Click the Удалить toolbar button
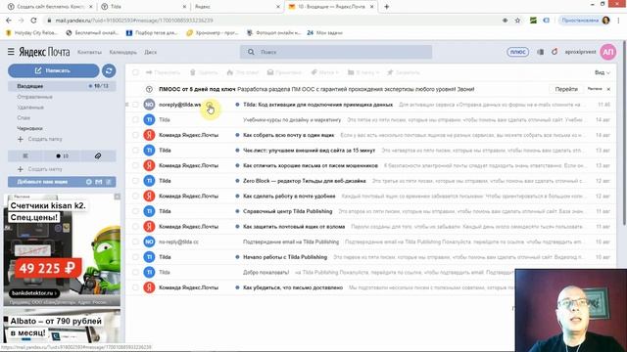This screenshot has width=627, height=352. [204, 72]
